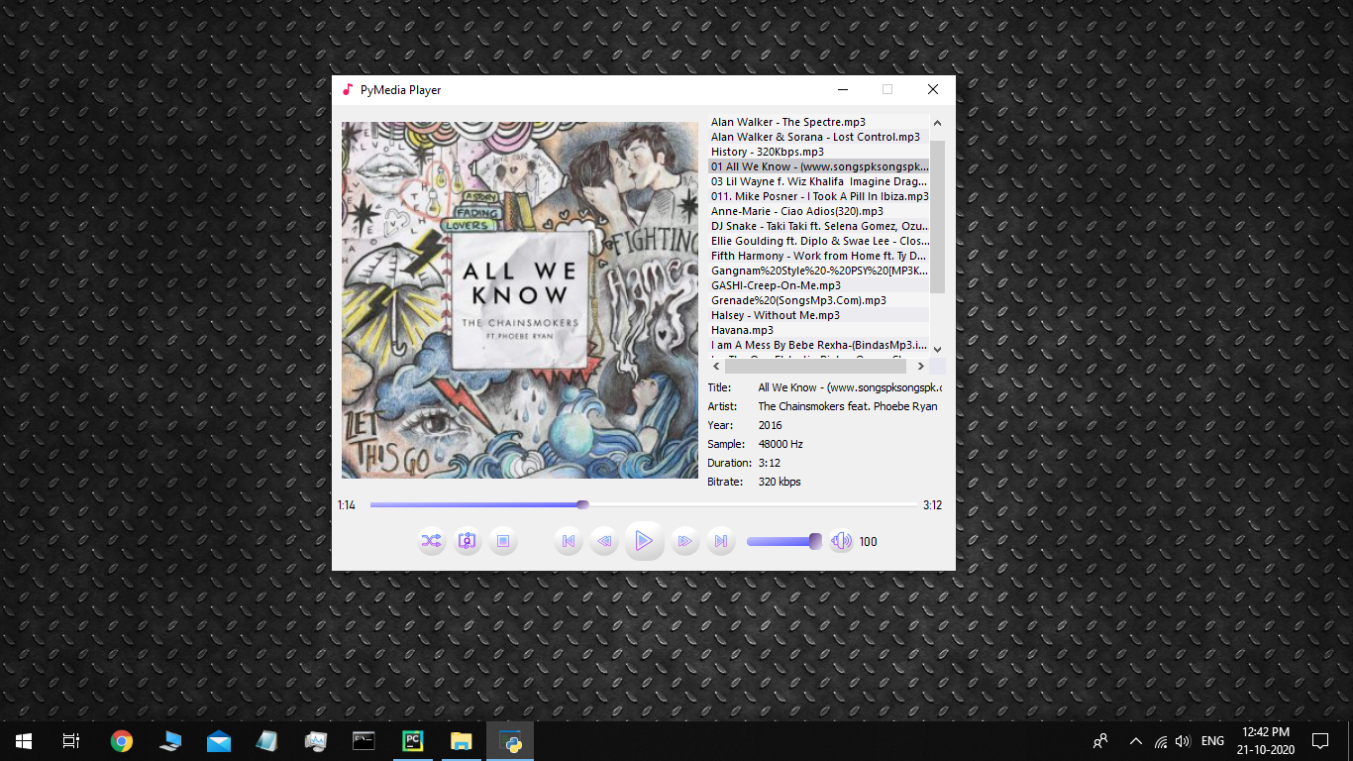Viewport: 1353px width, 761px height.
Task: Select Alan Walker & Sorana - Lost Control.mp3
Action: 818,137
